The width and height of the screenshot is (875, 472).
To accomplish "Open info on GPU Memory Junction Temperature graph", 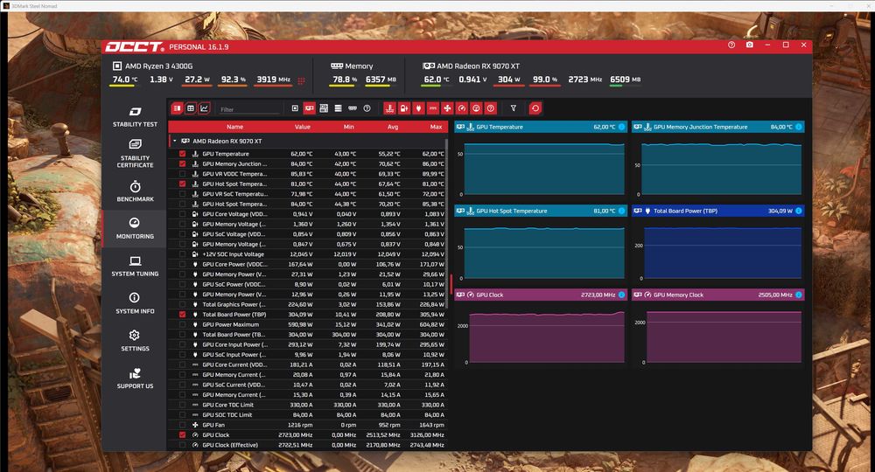I will click(x=799, y=127).
